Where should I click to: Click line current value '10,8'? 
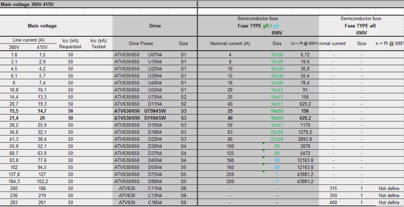pos(14,90)
